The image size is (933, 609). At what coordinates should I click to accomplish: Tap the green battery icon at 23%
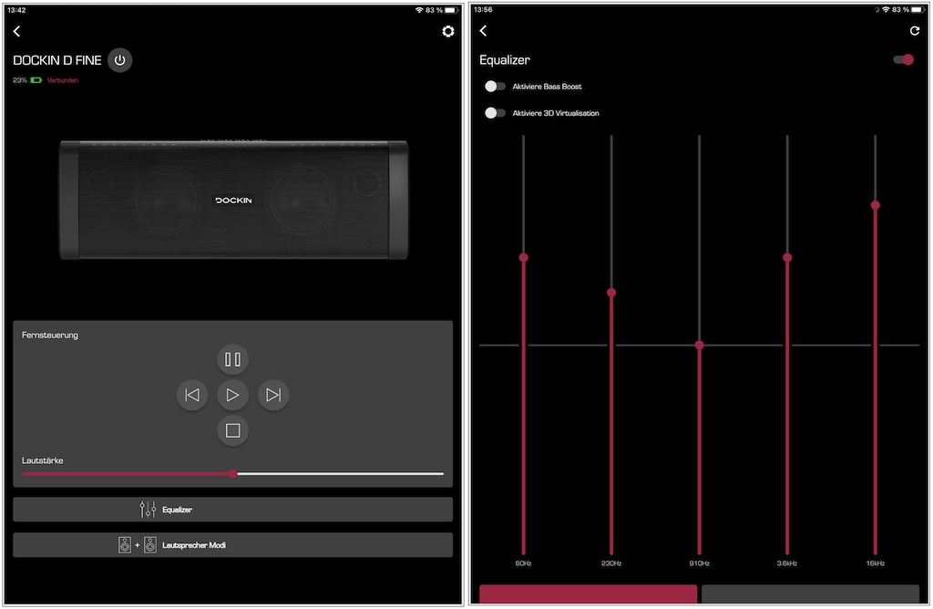36,80
